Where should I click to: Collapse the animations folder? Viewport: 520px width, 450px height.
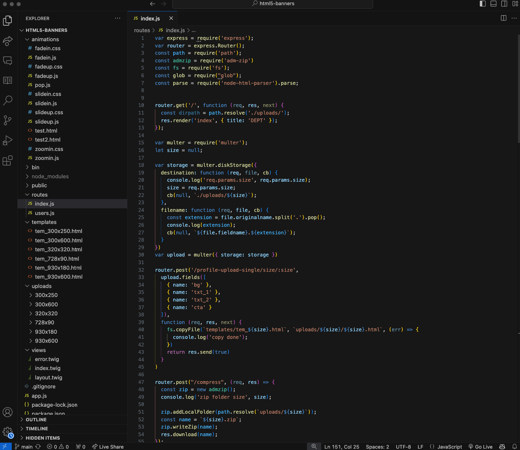[73, 39]
